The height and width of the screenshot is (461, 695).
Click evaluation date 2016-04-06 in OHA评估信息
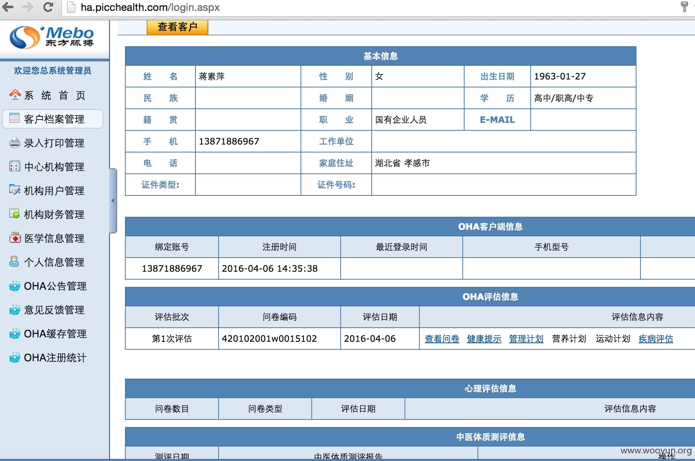pos(370,339)
